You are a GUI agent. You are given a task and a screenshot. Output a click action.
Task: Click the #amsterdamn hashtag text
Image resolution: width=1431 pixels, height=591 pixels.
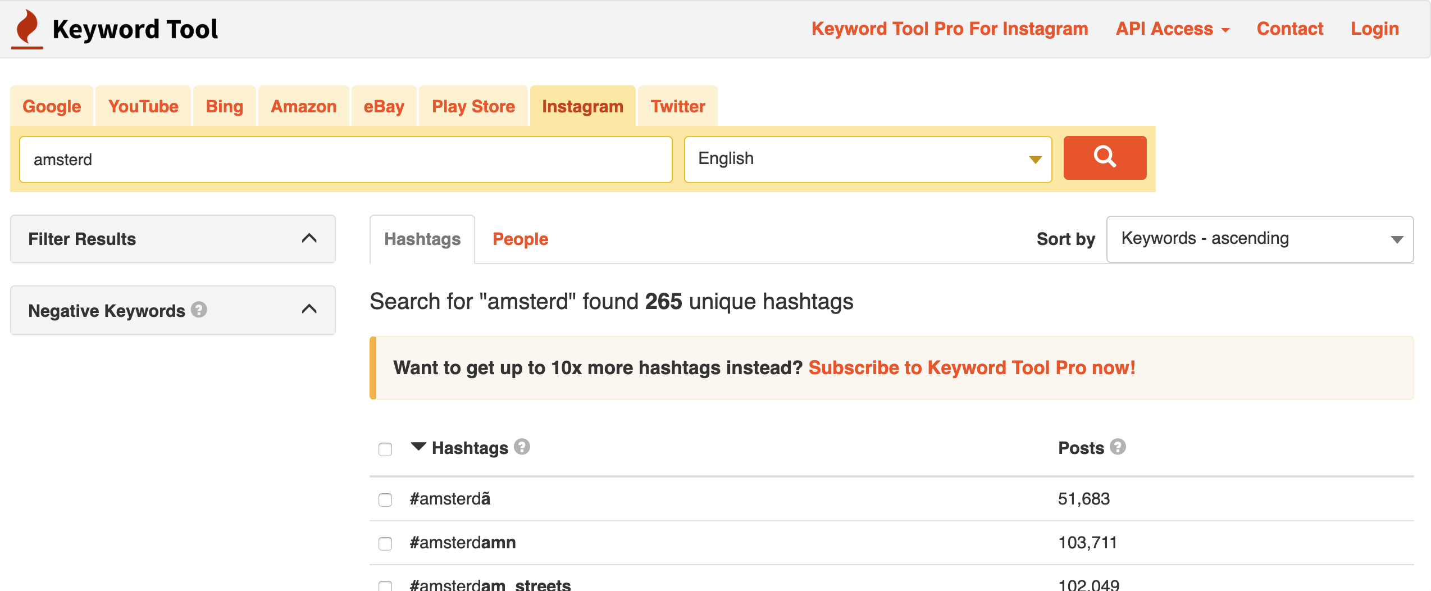pos(463,543)
